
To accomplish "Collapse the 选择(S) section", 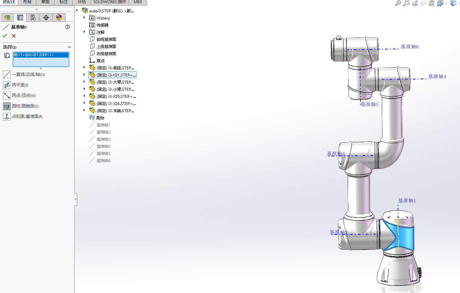I will pos(69,47).
